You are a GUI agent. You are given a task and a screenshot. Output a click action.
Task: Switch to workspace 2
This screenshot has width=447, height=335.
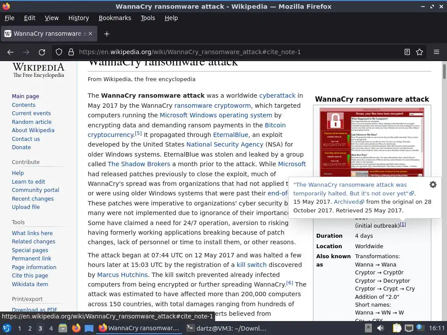point(30,328)
